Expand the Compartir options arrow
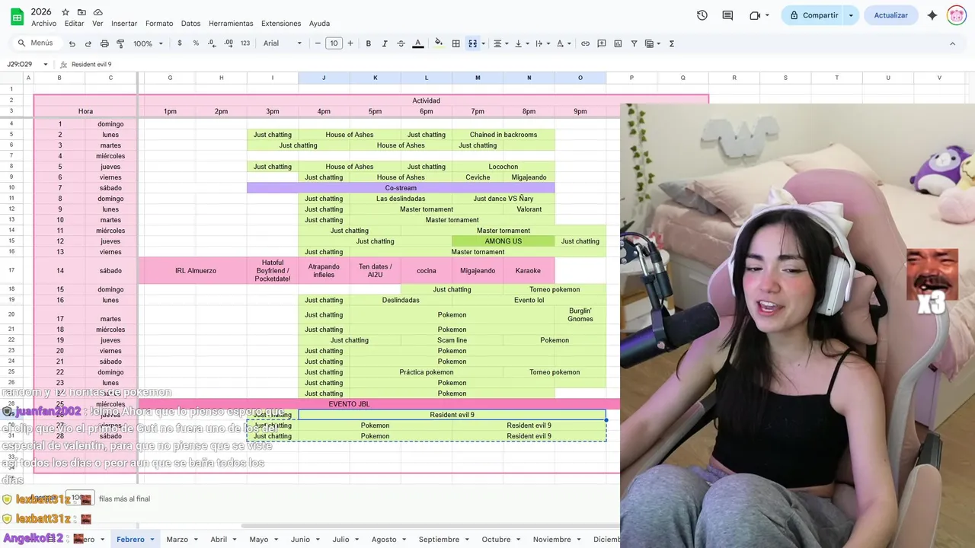 [852, 15]
